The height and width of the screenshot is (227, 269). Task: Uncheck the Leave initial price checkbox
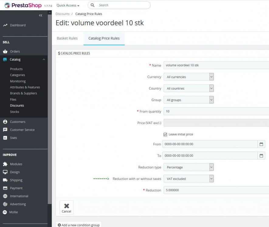coord(166,134)
